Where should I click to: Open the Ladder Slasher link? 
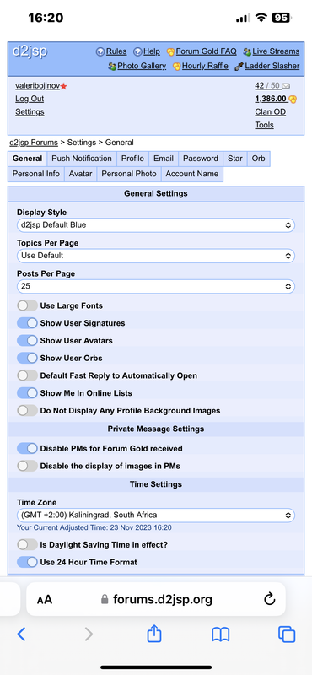click(x=272, y=67)
